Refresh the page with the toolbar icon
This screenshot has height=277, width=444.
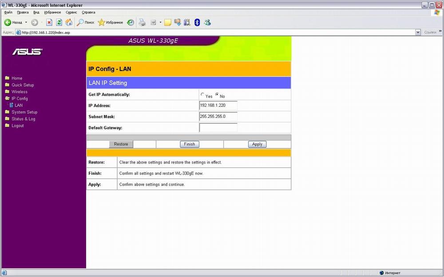tap(59, 22)
